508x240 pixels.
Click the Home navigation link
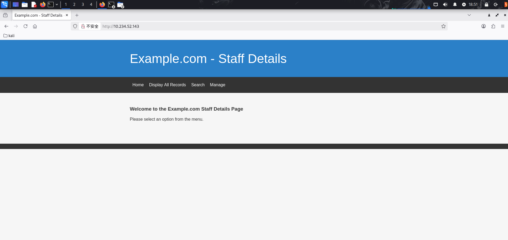click(x=138, y=85)
